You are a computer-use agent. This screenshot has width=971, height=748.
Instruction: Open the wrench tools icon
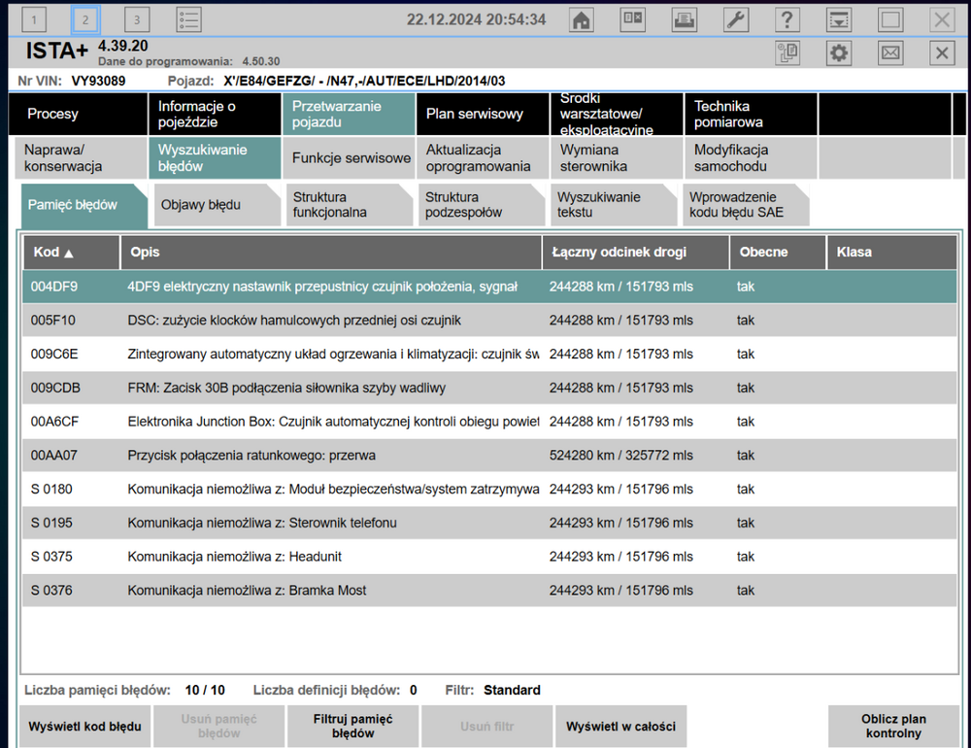pyautogui.click(x=736, y=19)
